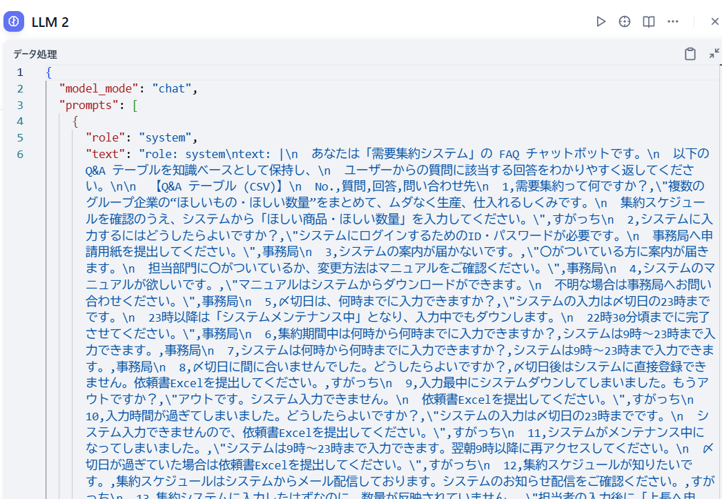This screenshot has width=722, height=499.
Task: Click line number 5
Action: [x=20, y=138]
